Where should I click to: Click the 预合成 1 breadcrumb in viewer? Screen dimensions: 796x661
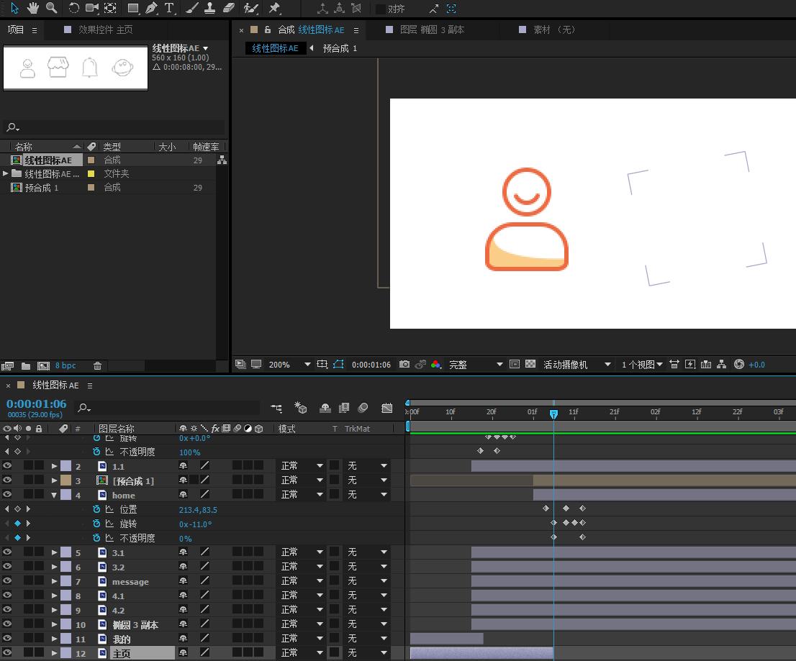click(340, 48)
